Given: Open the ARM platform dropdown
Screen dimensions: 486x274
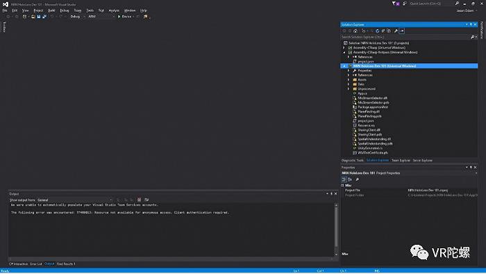Looking at the screenshot, I should click(101, 17).
